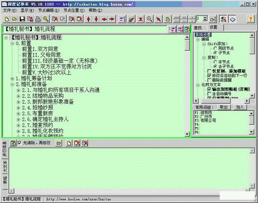Viewport: 258px width, 203px height.
Task: Click the yellow key password icon
Action: (x=46, y=19)
